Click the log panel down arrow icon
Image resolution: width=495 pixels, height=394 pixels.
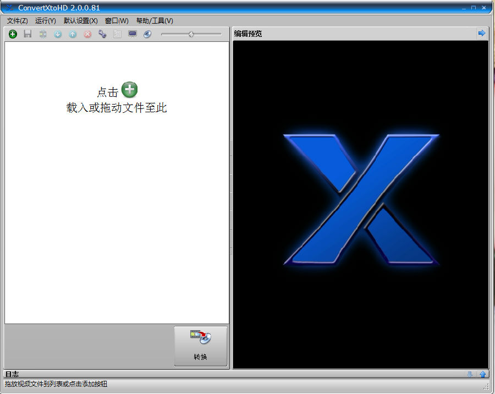[x=470, y=374]
